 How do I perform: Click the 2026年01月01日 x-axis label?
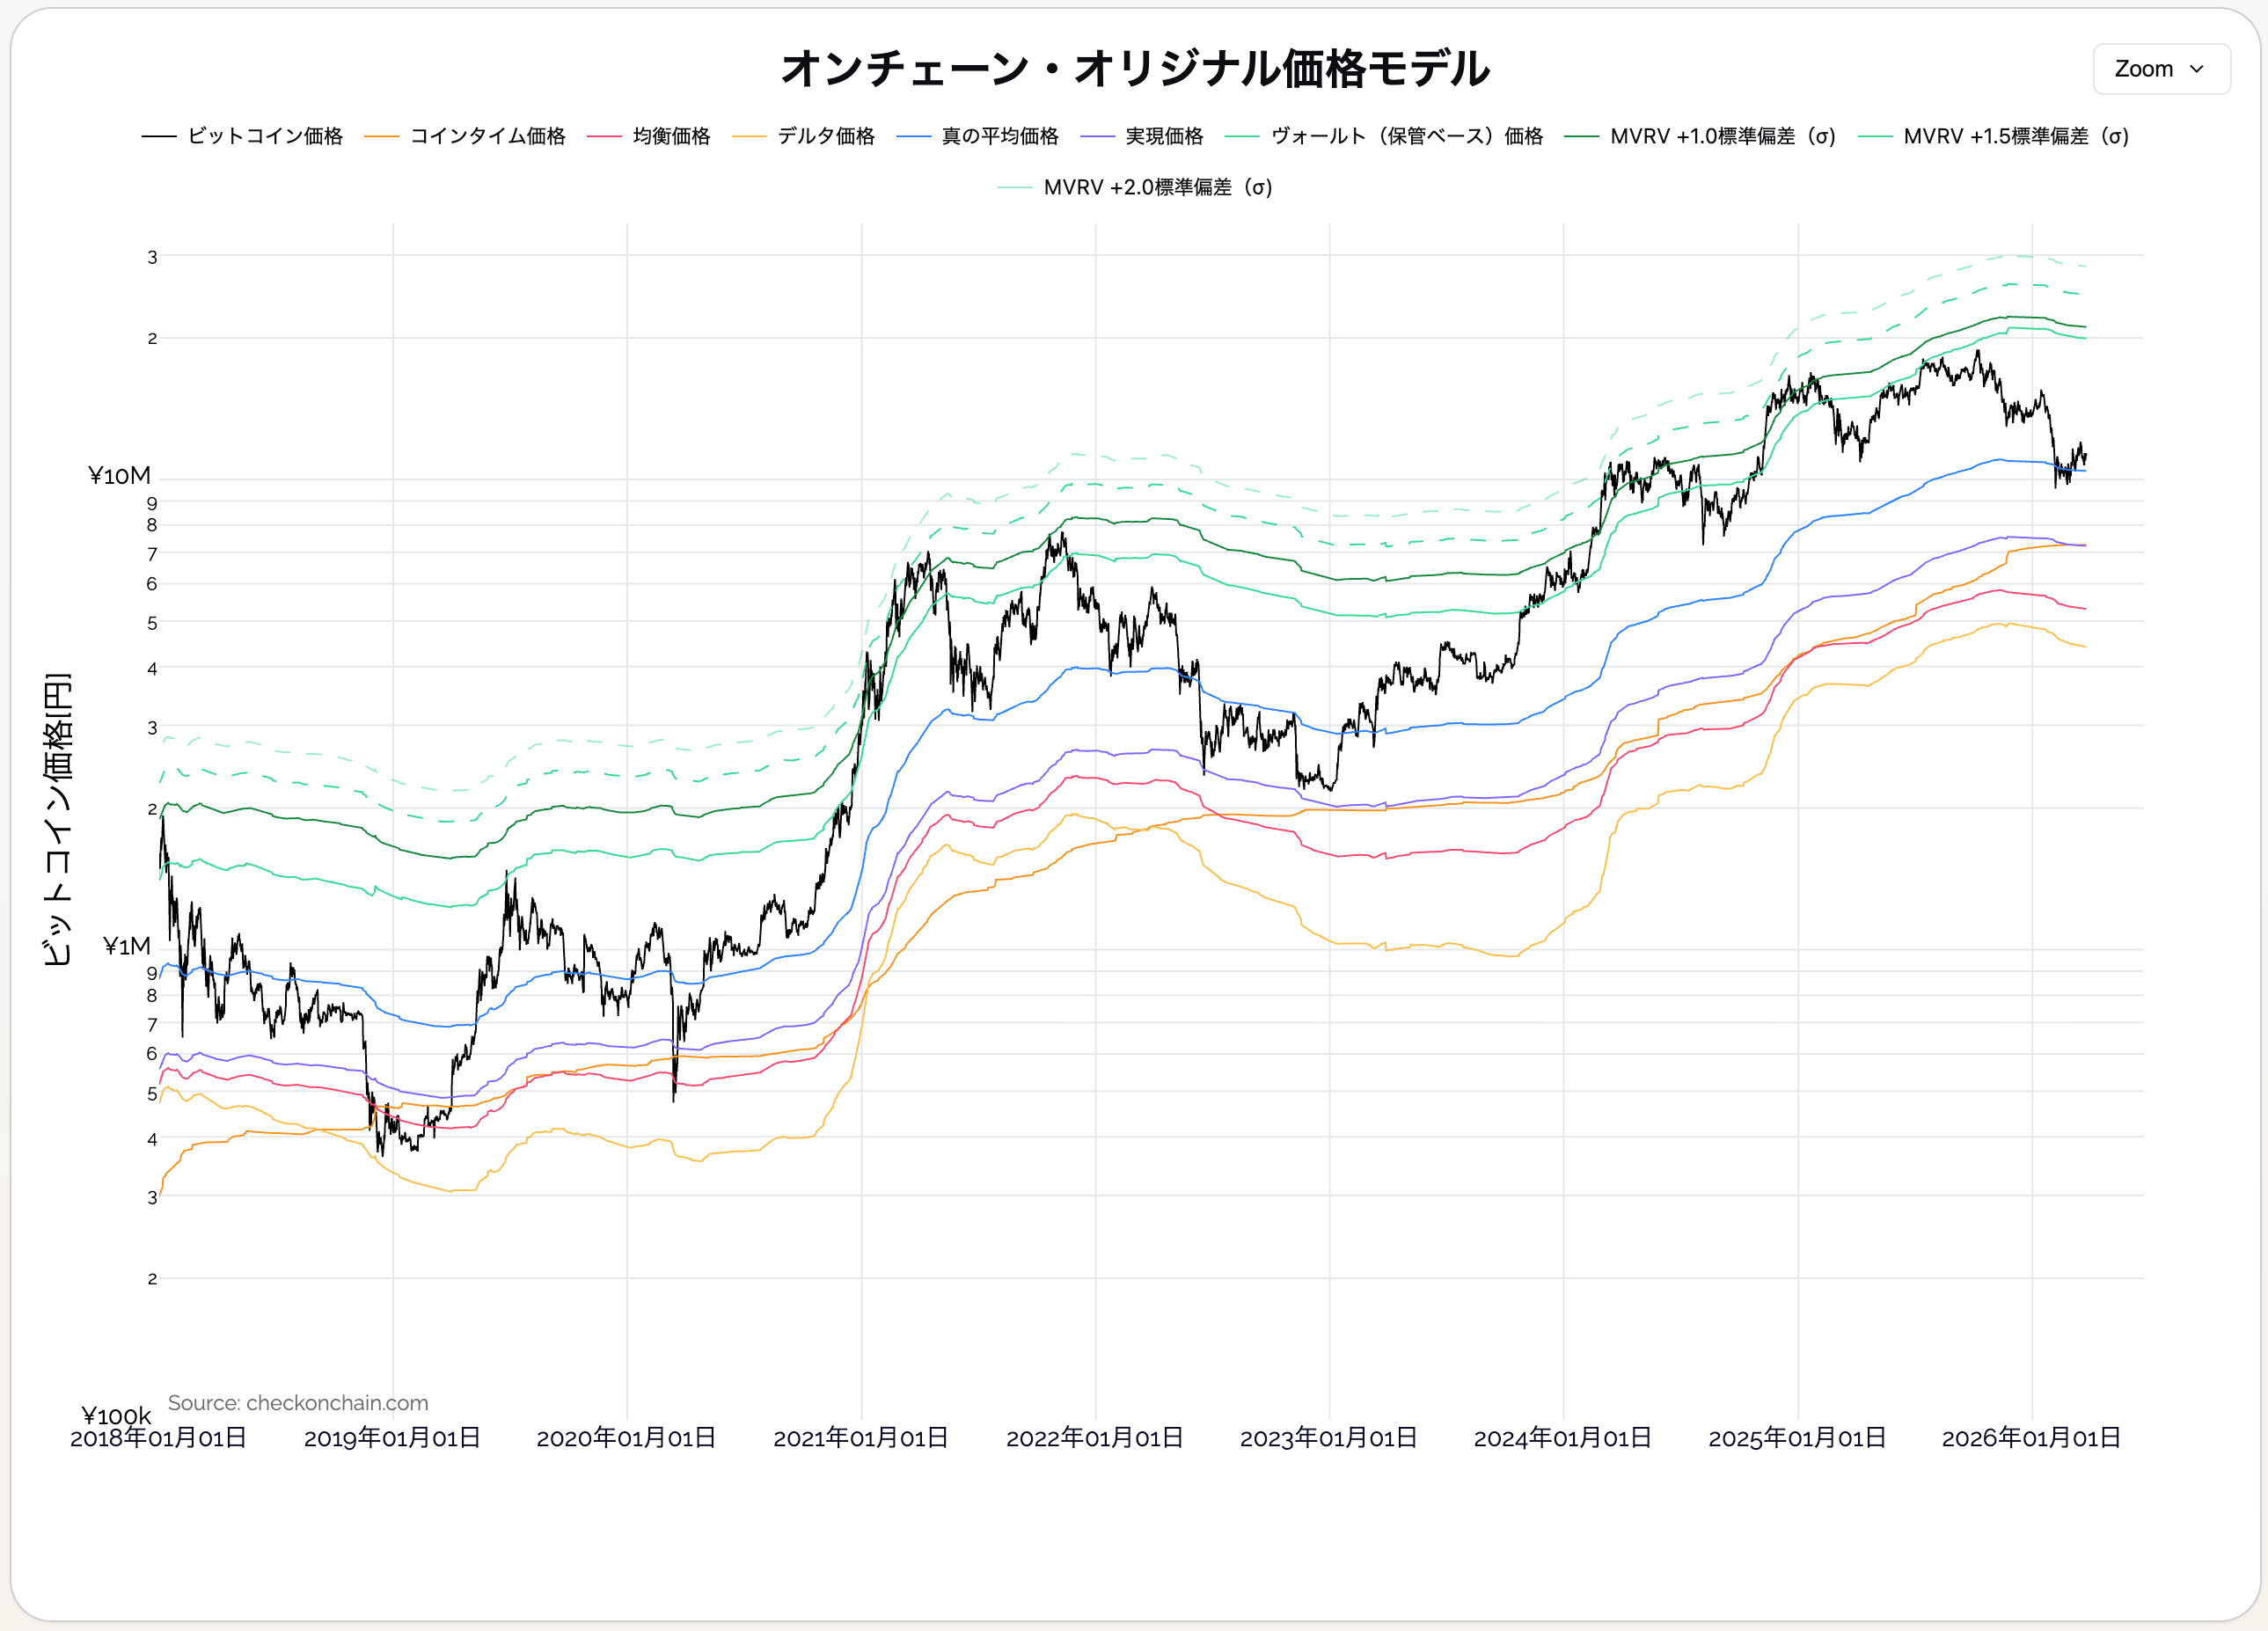[x=2030, y=1437]
